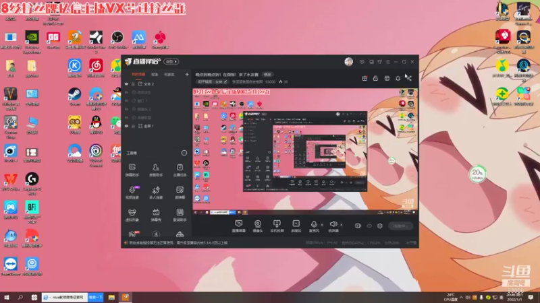Screen dimensions: 540x303
Task: Expand the microphone options arrow
Action: [322, 225]
